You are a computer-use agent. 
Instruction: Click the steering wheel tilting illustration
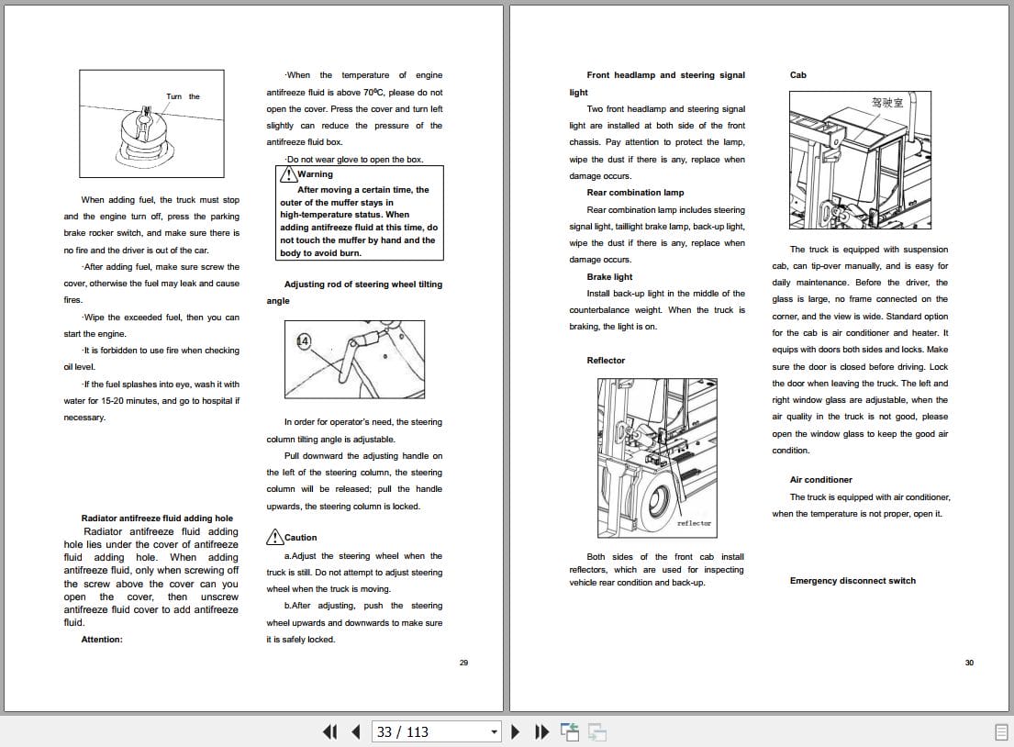pyautogui.click(x=354, y=360)
